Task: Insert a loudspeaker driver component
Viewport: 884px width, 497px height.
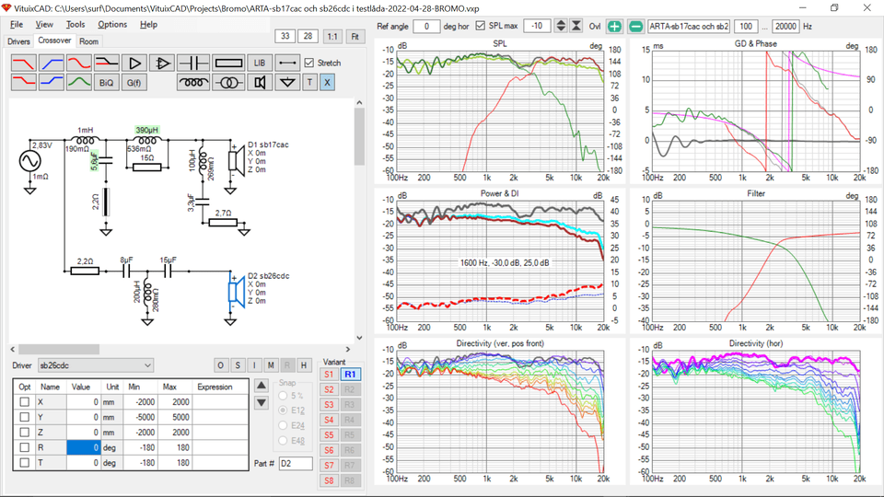Action: click(x=260, y=82)
